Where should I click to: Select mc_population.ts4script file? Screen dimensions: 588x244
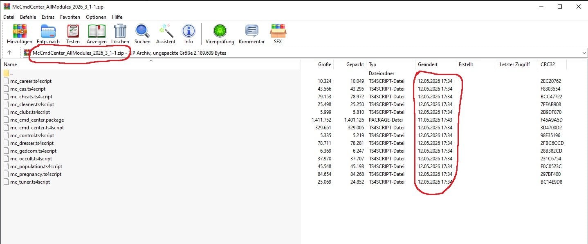click(36, 166)
